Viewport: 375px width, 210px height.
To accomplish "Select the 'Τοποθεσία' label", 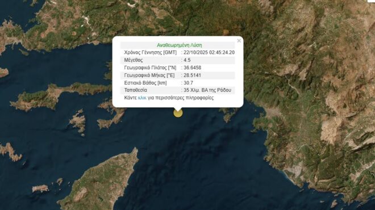I will point(136,90).
